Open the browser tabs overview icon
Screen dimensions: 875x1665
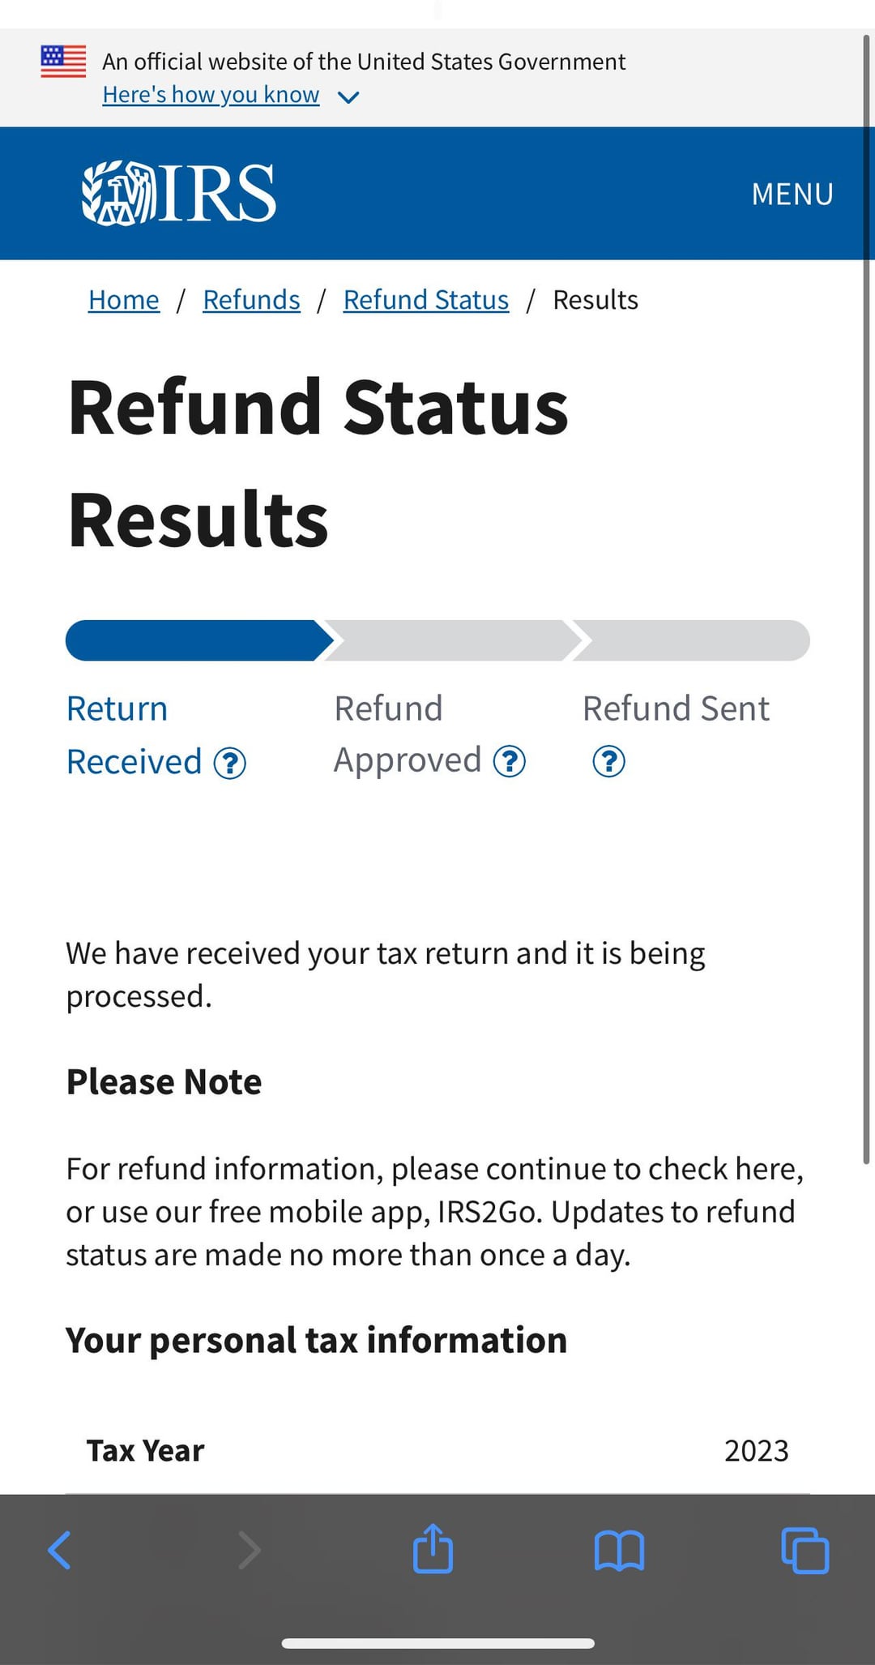(x=805, y=1551)
